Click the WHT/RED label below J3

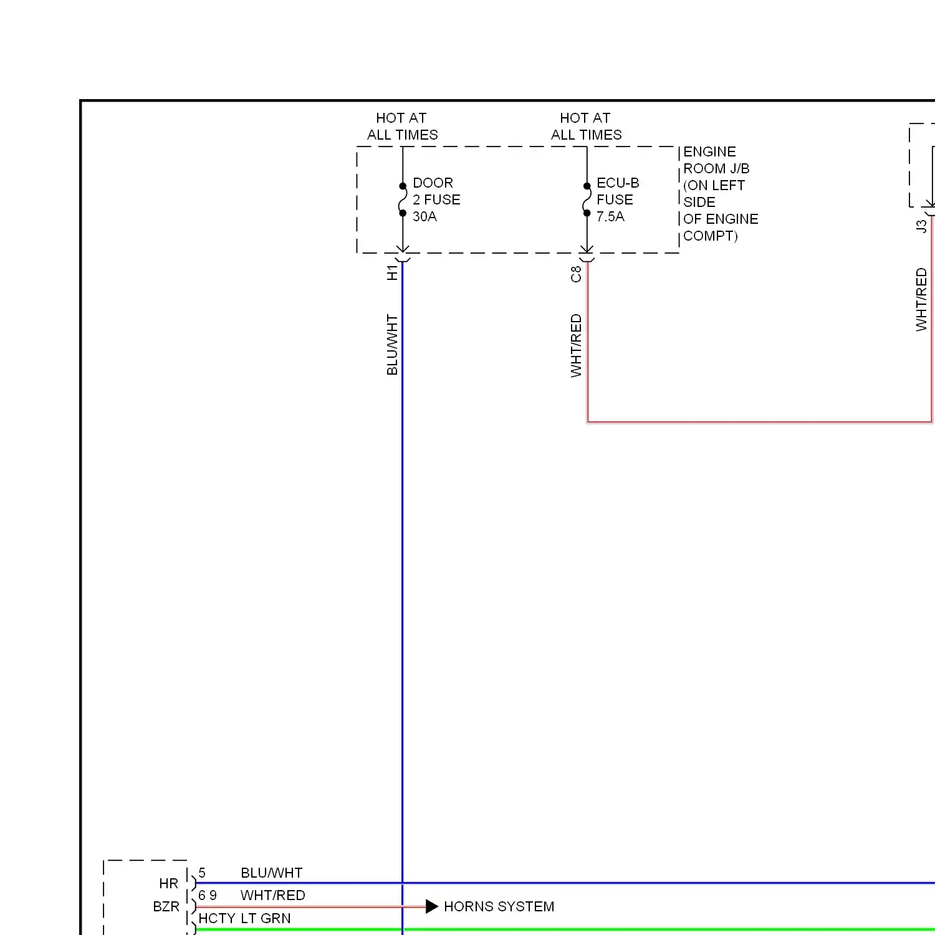[x=921, y=300]
